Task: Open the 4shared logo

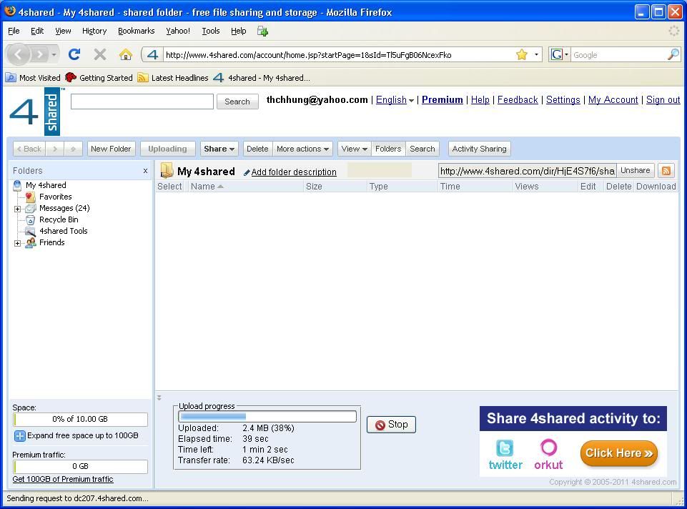Action: click(x=36, y=112)
